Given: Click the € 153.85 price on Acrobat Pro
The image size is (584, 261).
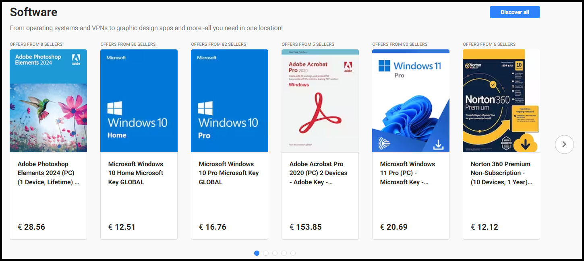Looking at the screenshot, I should 306,227.
